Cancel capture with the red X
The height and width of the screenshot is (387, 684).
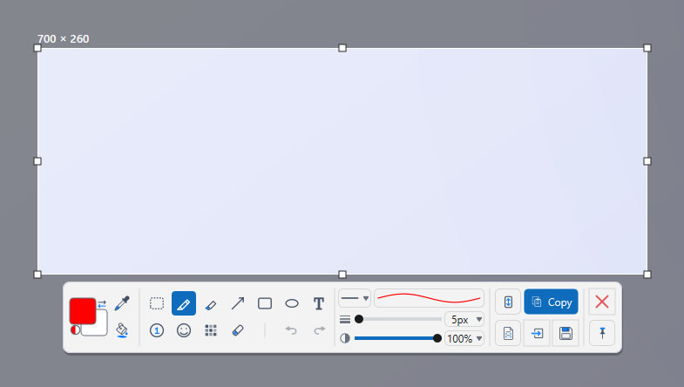coord(602,302)
